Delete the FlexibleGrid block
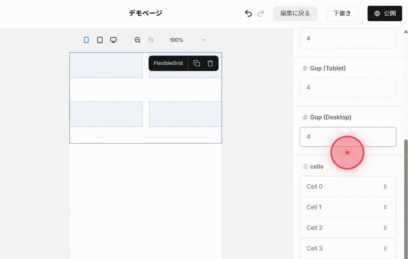The image size is (408, 259). 210,63
